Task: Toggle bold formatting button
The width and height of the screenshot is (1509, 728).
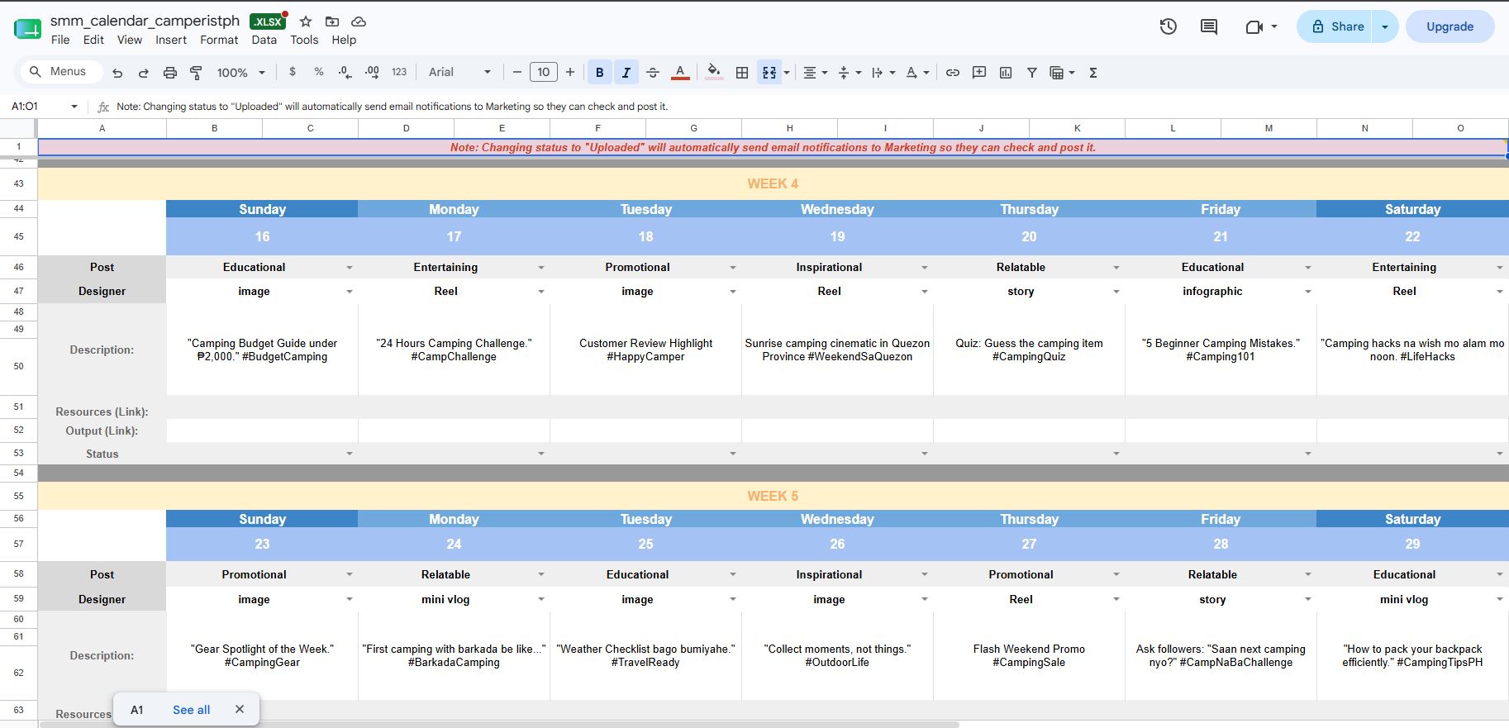Action: coord(599,73)
